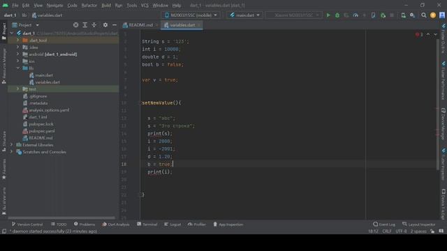This screenshot has height=251, width=447.
Task: Click the orange IDE updates icon
Action: [433, 15]
